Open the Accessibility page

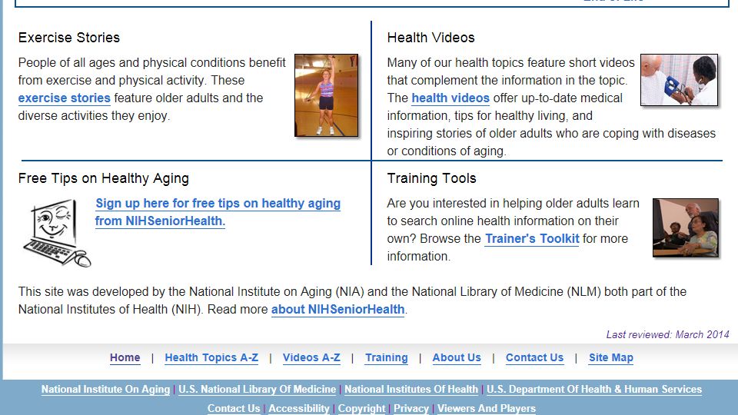(299, 408)
